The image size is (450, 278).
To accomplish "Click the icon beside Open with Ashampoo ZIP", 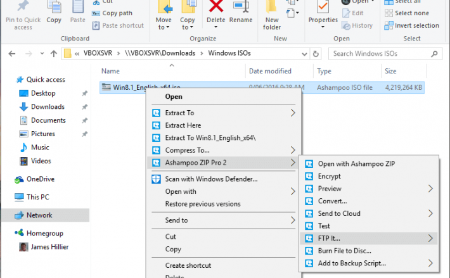I will coord(309,163).
